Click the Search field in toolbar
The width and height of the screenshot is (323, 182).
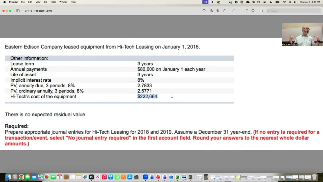[x=293, y=11]
